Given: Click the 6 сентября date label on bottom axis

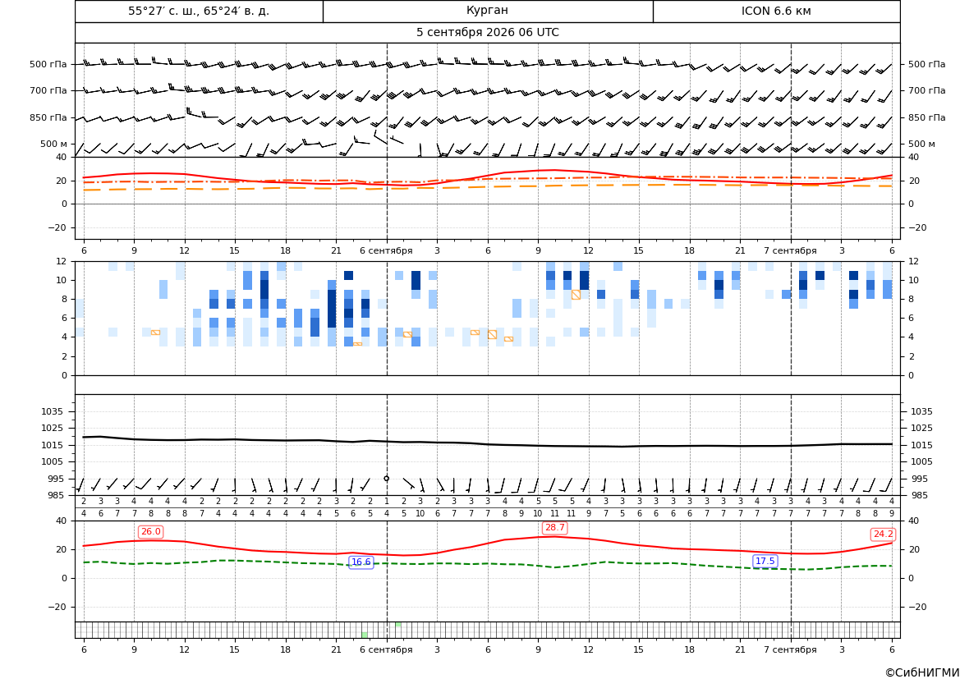Looking at the screenshot, I should (x=386, y=649).
